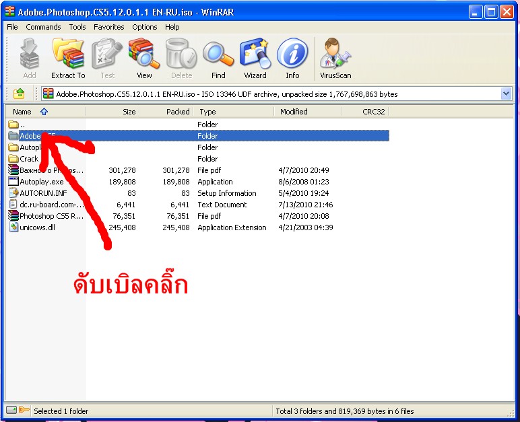Click the modified date 8/6/2008 01:23
This screenshot has width=520, height=422.
click(x=303, y=182)
